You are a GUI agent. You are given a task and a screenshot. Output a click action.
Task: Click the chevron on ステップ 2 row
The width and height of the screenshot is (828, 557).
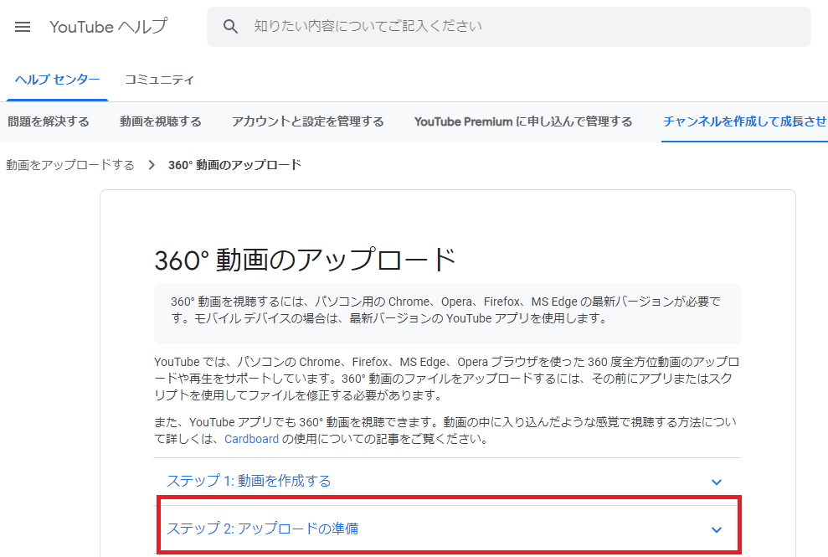pyautogui.click(x=716, y=529)
